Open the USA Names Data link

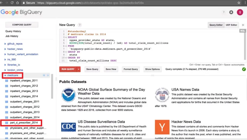pos(185,90)
